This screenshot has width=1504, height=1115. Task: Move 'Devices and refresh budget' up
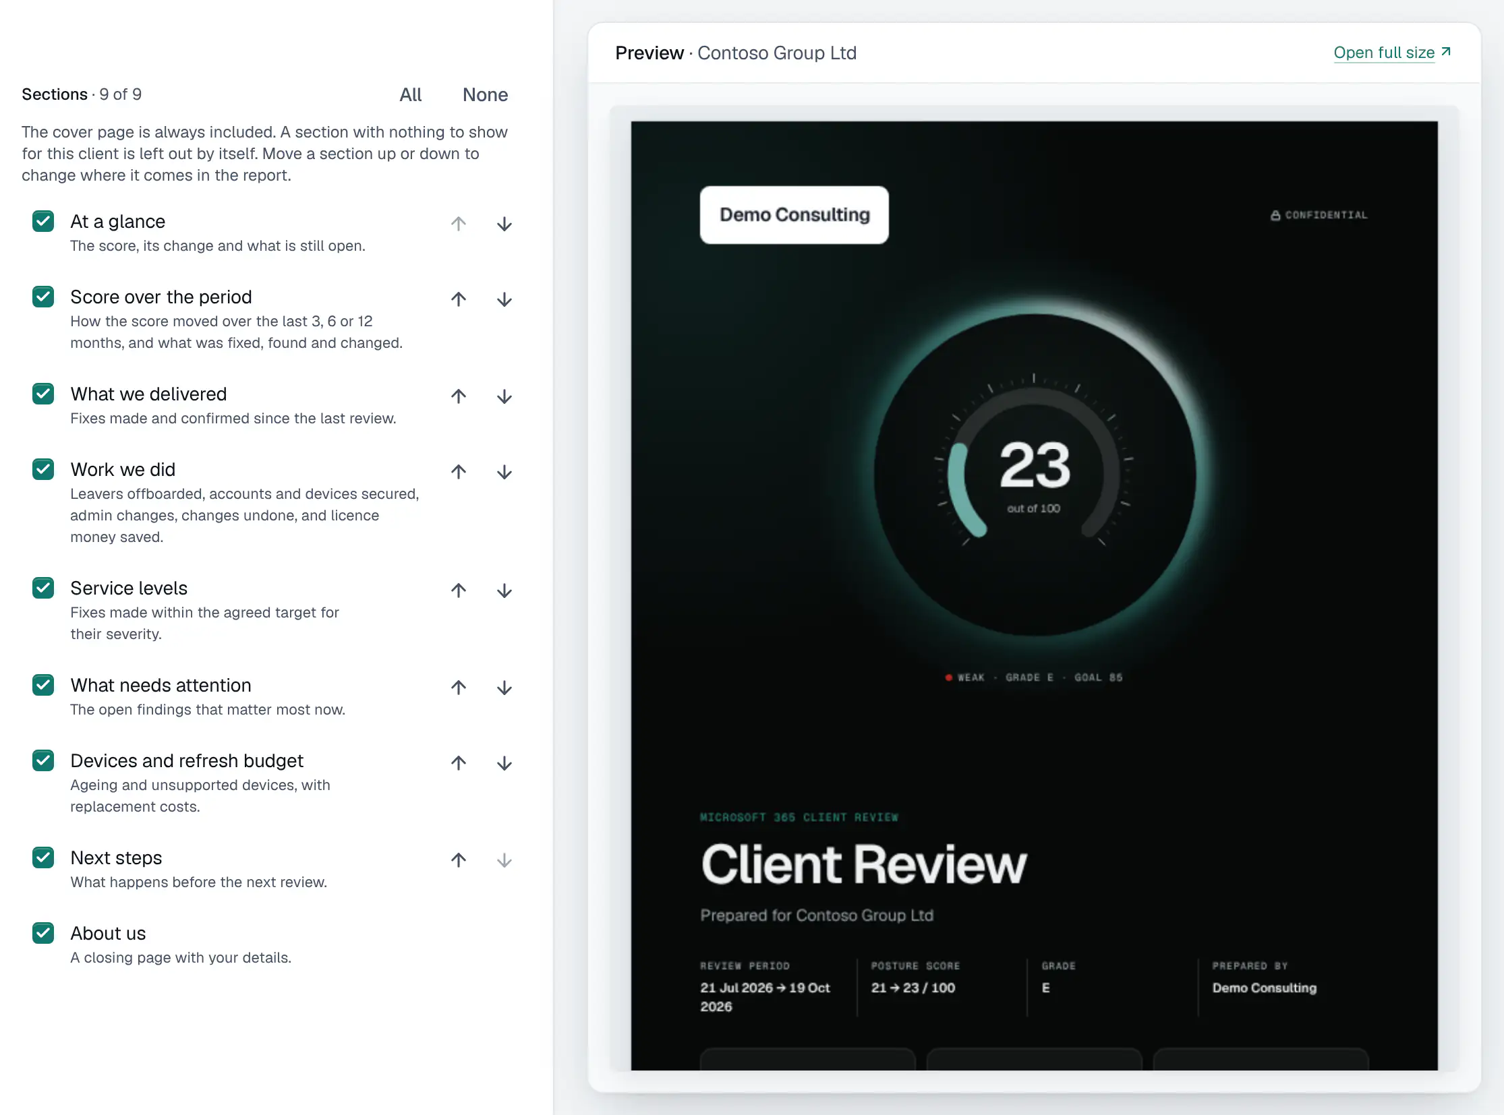(459, 763)
